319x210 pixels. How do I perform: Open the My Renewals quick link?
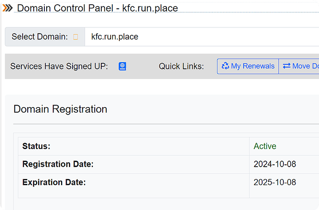point(248,66)
